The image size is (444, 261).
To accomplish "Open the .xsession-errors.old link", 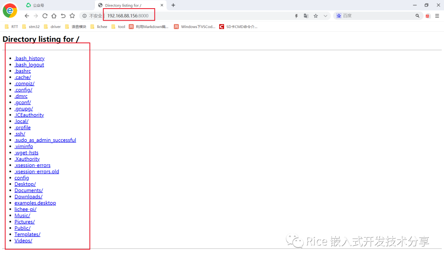I will point(37,171).
